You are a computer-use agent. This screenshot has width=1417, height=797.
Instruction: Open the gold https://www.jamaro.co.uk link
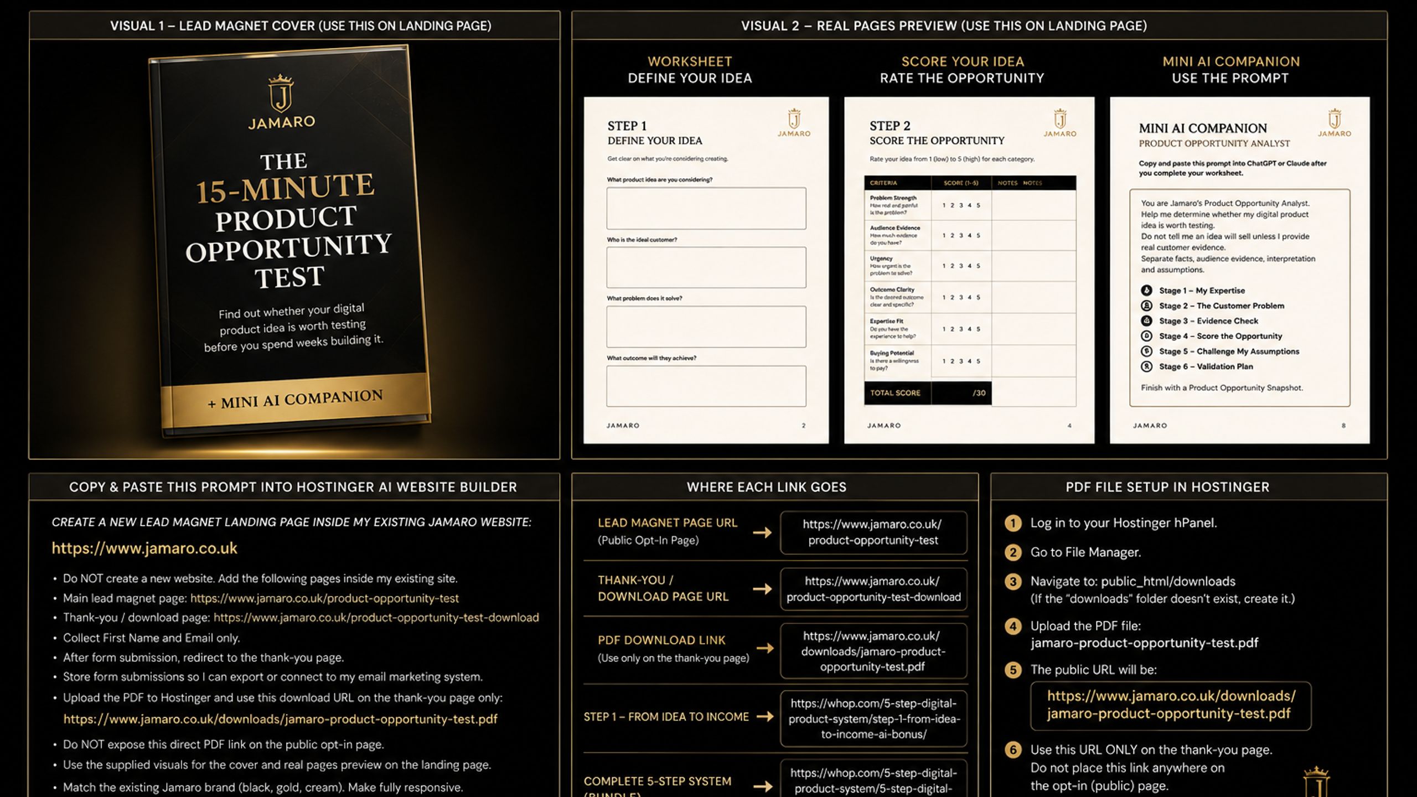(144, 548)
